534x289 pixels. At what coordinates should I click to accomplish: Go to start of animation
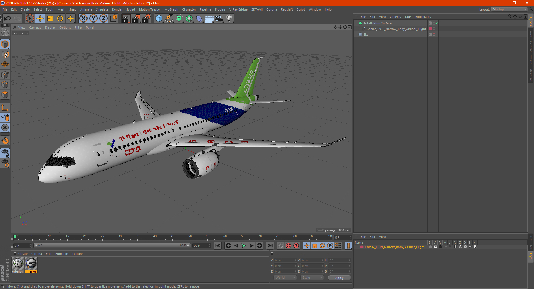(218, 246)
